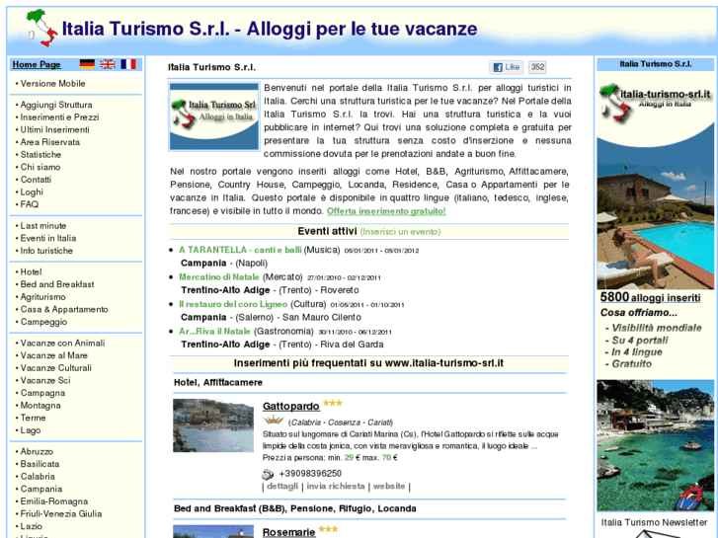Image resolution: width=718 pixels, height=538 pixels.
Task: Open Eventi in Italia
Action: 48,238
